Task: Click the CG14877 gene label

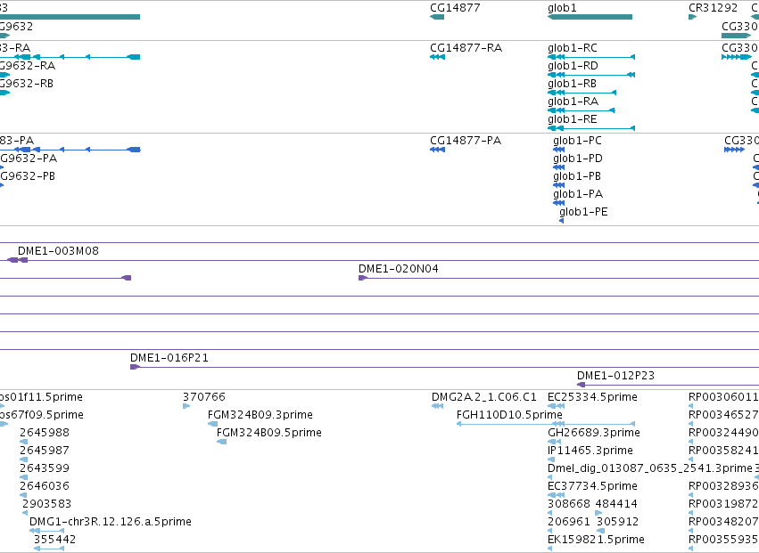Action: (x=455, y=8)
